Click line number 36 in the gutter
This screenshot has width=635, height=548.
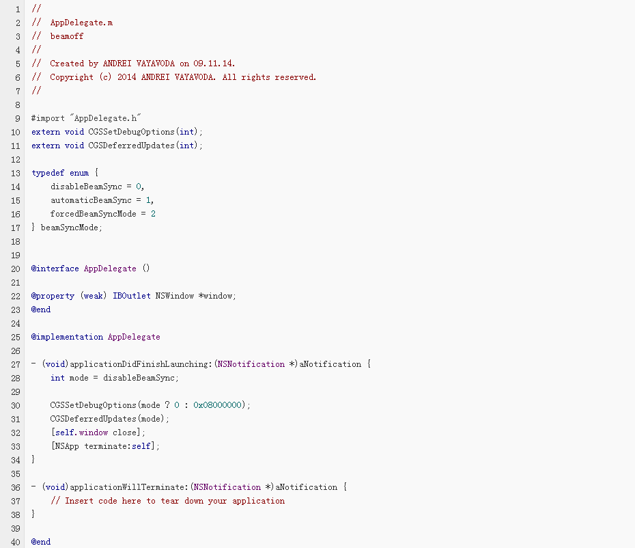pyautogui.click(x=16, y=487)
